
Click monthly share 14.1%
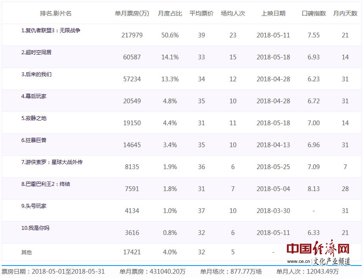pyautogui.click(x=170, y=57)
